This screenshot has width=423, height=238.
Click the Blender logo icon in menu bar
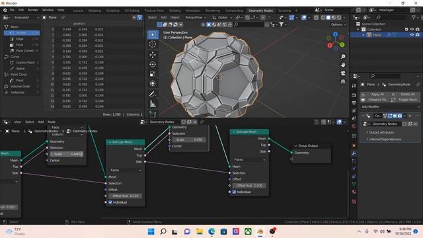5,10
